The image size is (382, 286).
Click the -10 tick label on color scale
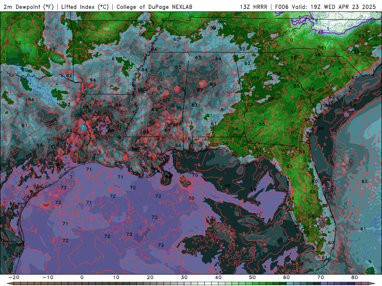[x=48, y=277]
